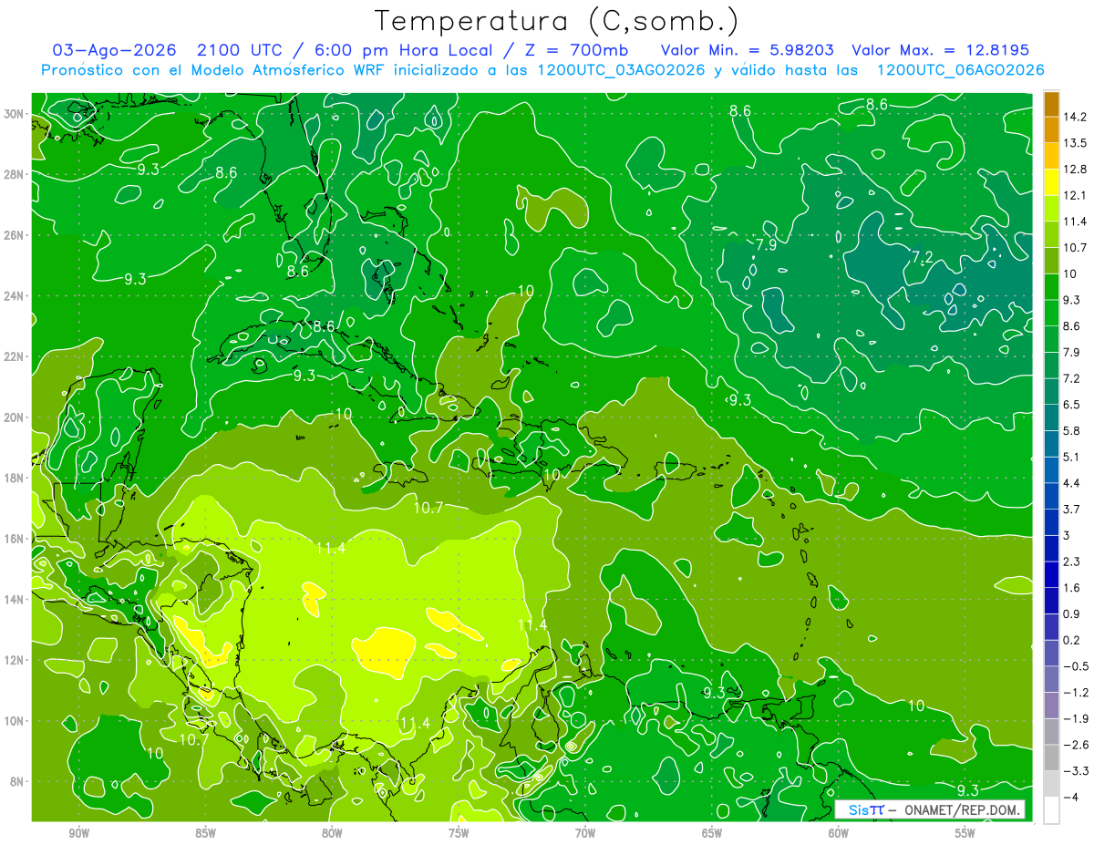Pick orange legend band between 13.5 and 14.2
This screenshot has height=845, width=1094.
pyautogui.click(x=1051, y=130)
